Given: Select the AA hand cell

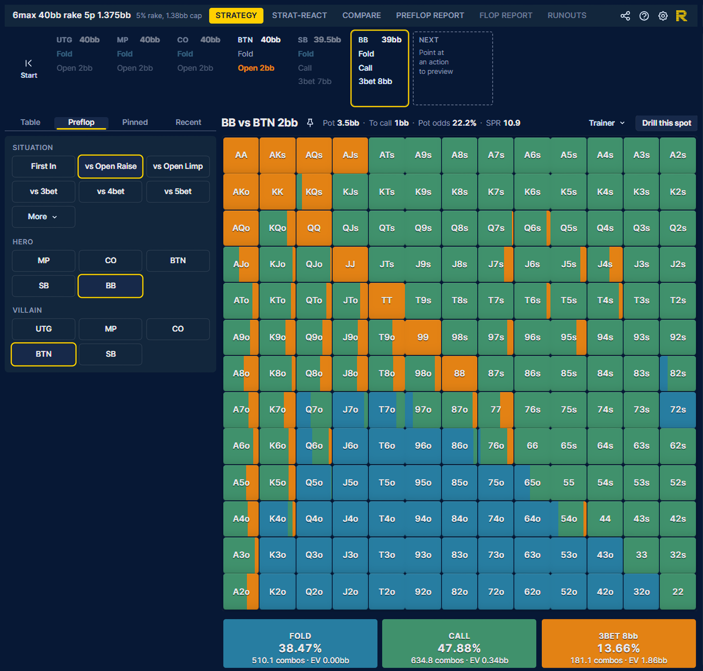Looking at the screenshot, I should (x=241, y=155).
